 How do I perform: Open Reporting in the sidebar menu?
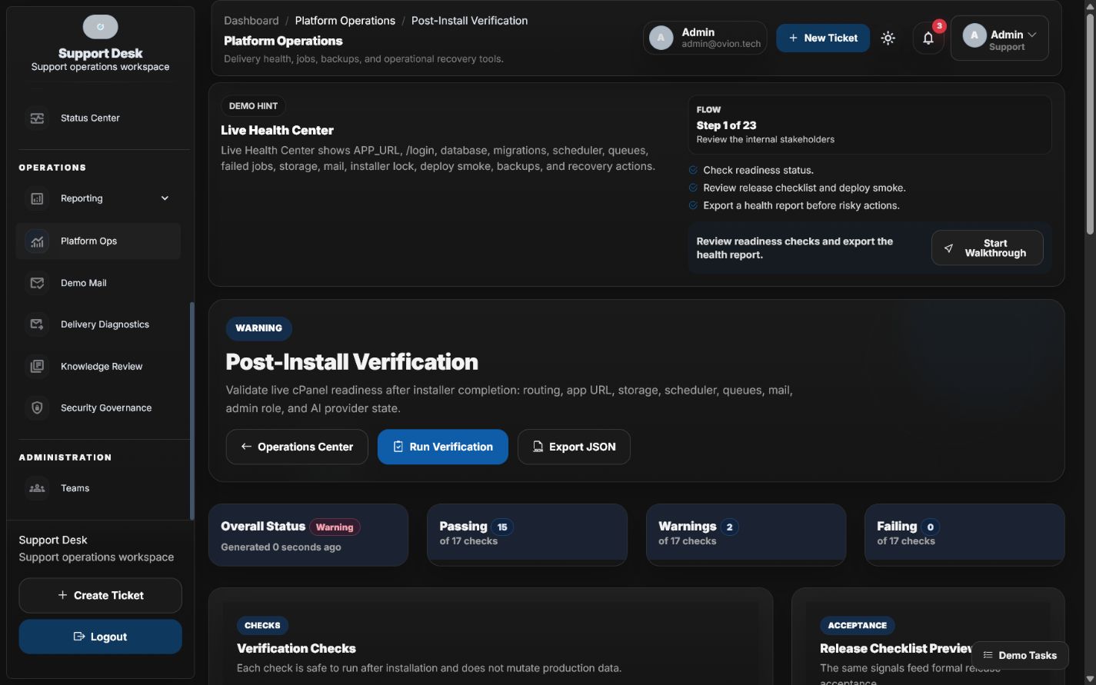pos(98,198)
